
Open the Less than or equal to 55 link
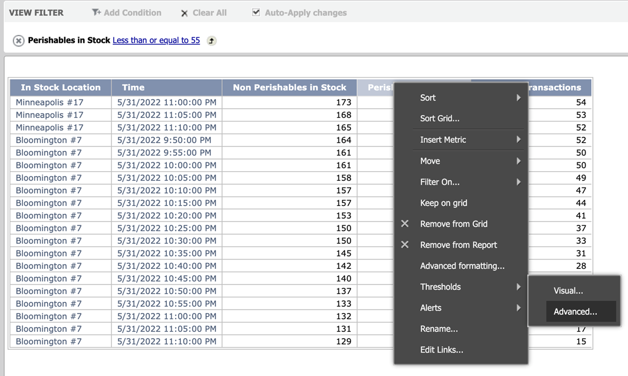pos(156,40)
